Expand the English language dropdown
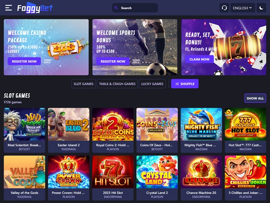Image resolution: width=270 pixels, height=203 pixels. coord(243,8)
